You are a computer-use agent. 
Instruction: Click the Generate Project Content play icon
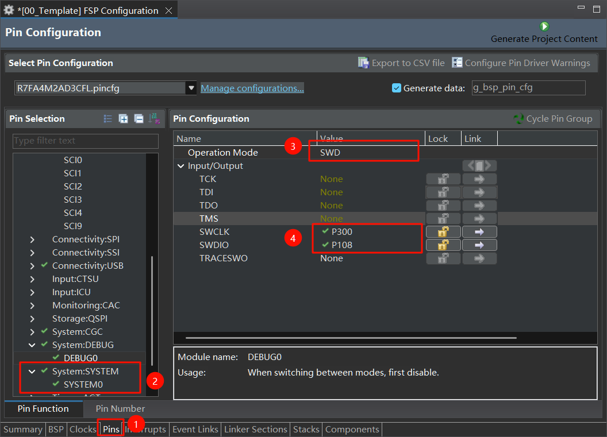coord(544,26)
